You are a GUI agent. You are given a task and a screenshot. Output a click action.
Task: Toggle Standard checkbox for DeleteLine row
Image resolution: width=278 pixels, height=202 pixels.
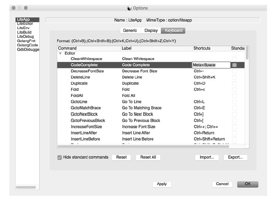point(234,77)
